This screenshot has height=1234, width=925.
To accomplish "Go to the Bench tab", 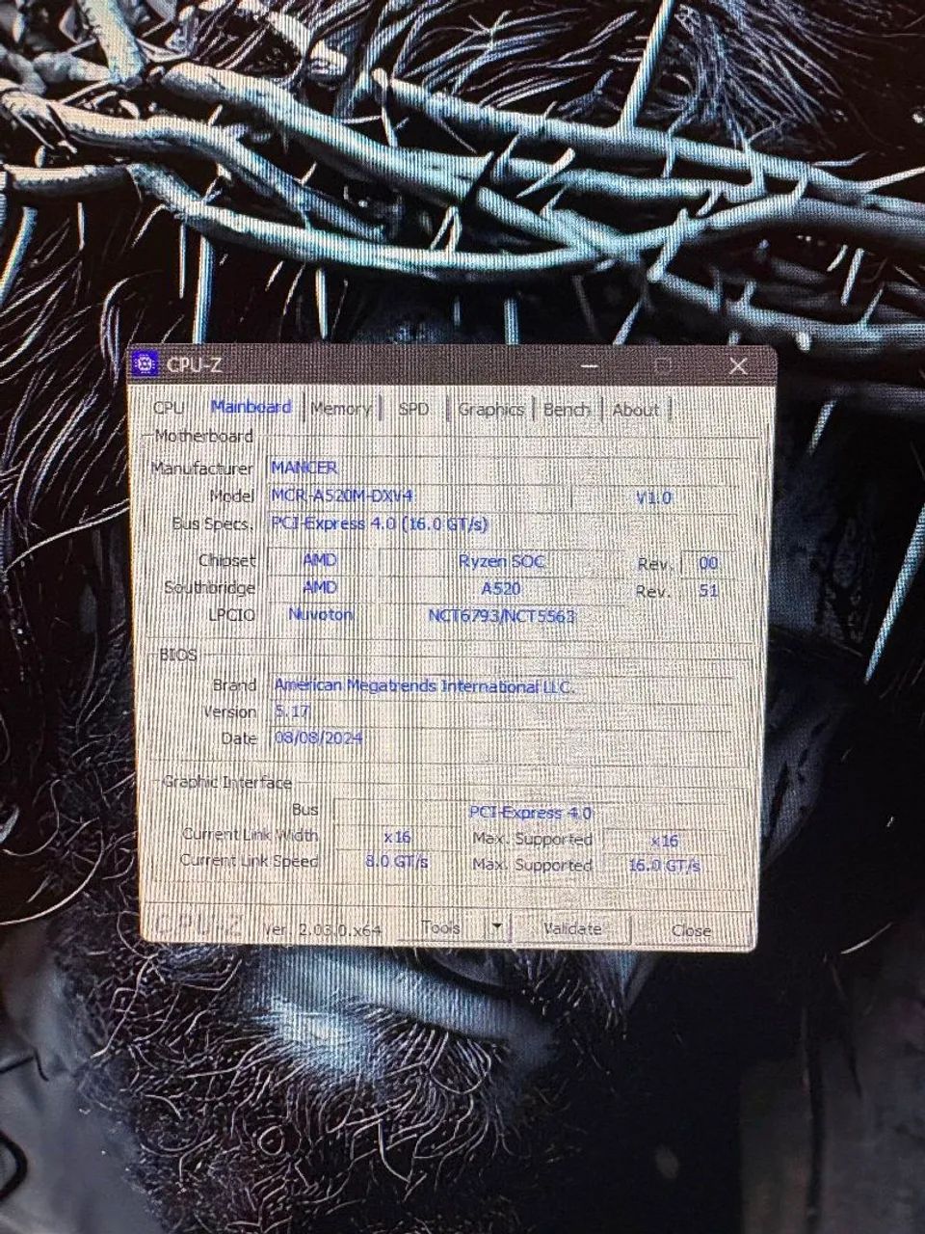I will 566,409.
